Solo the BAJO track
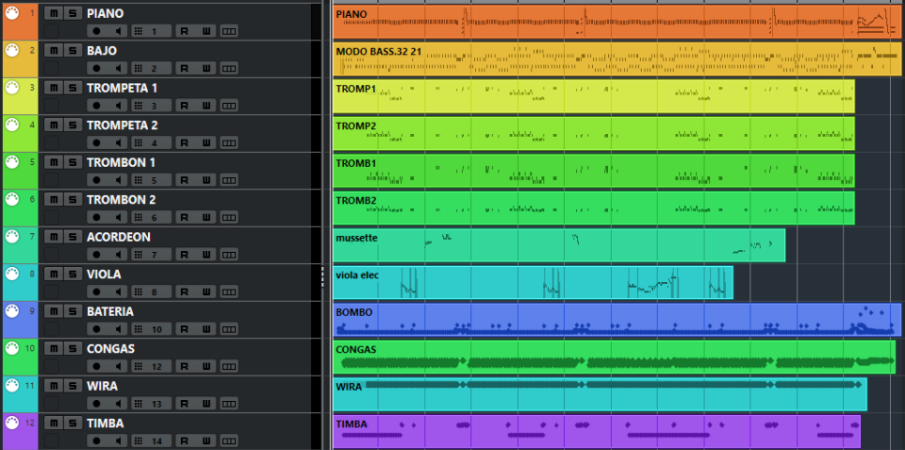Screen dimensions: 905x450 click(73, 51)
